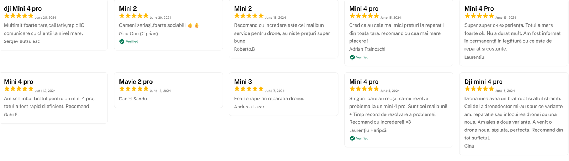Click reviewer name Andreea Lazar
The width and height of the screenshot is (569, 161).
pyautogui.click(x=249, y=107)
